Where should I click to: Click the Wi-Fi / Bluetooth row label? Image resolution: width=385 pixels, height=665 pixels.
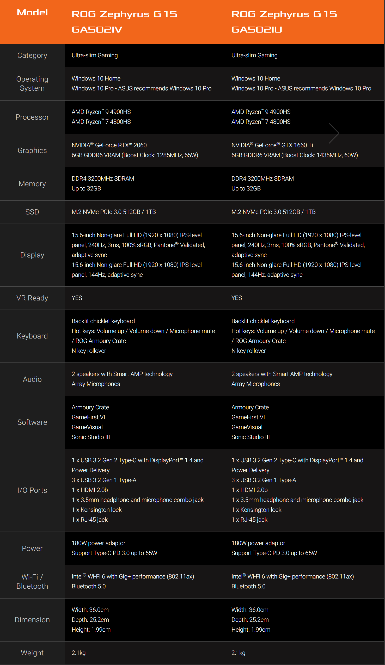click(x=32, y=582)
